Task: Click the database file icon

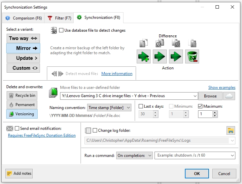Action: point(54,30)
